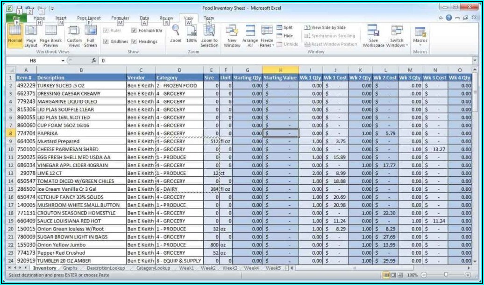This screenshot has width=484, height=285.
Task: Disable the Headings checkbox
Action: tap(134, 42)
